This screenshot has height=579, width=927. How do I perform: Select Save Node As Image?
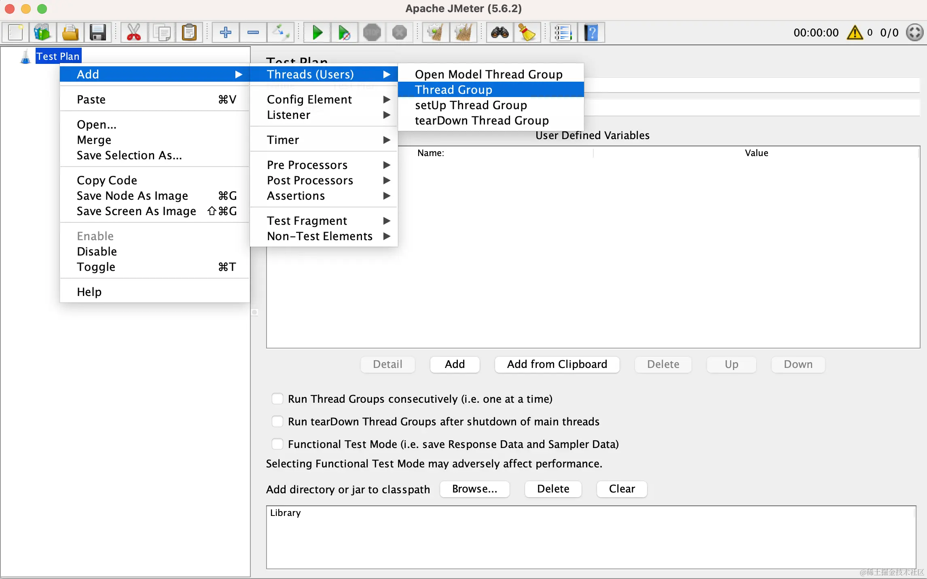click(x=154, y=196)
